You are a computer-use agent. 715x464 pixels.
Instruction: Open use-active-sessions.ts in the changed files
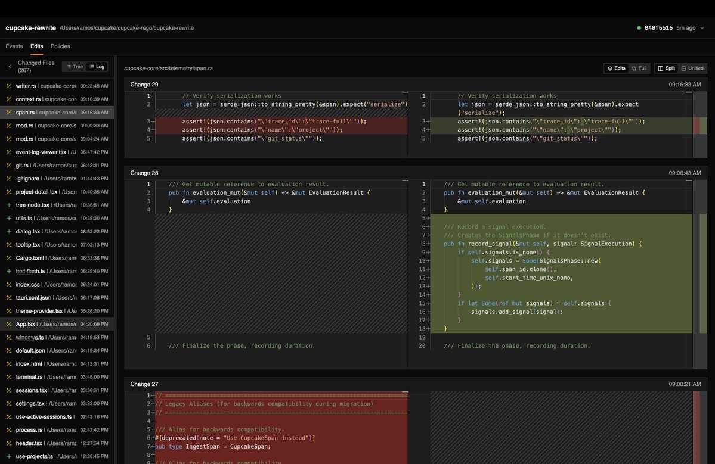[57, 416]
